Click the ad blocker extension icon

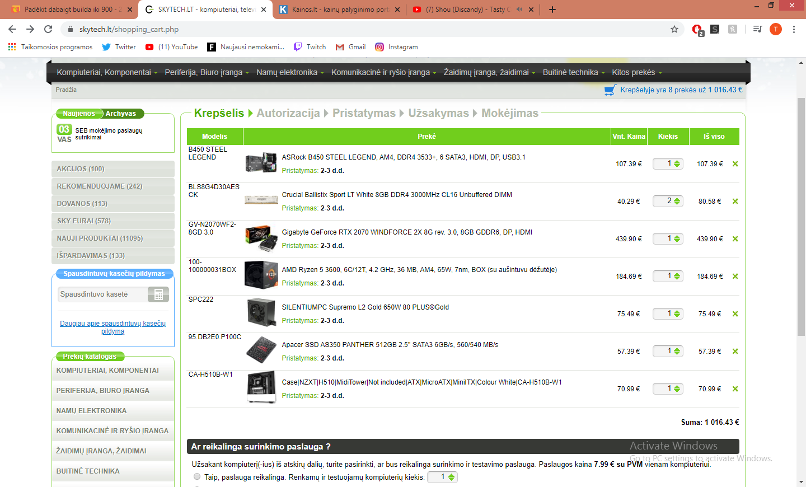click(x=697, y=29)
